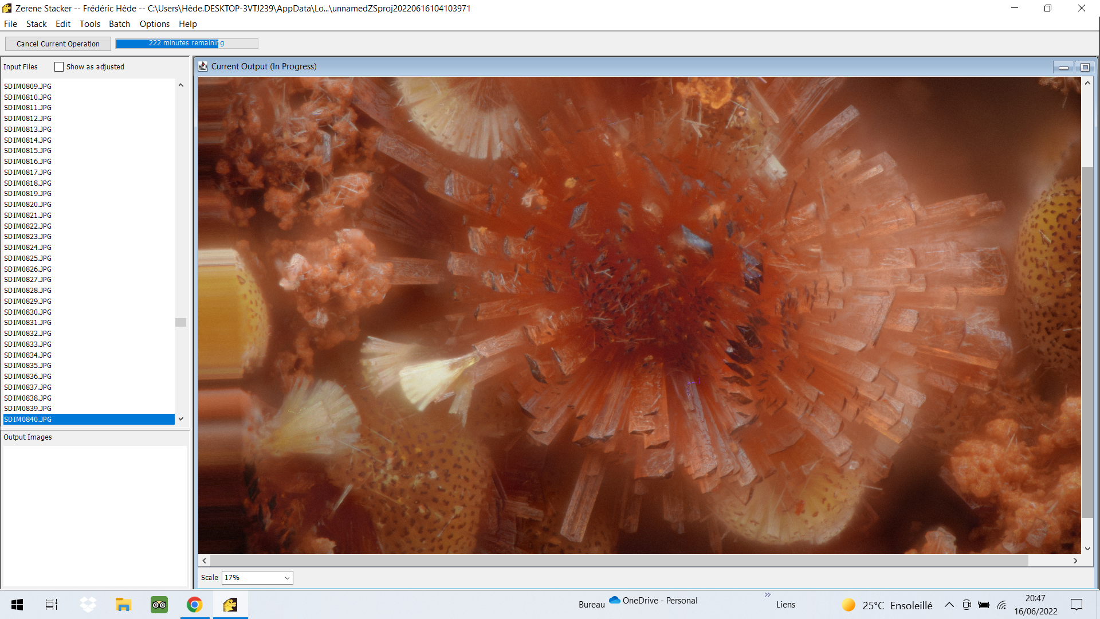1100x619 pixels.
Task: Click the Liens toolbar label
Action: pos(785,605)
